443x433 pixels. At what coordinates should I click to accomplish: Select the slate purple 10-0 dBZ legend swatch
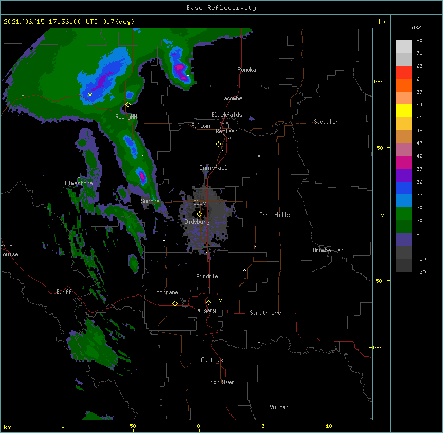[x=404, y=240]
